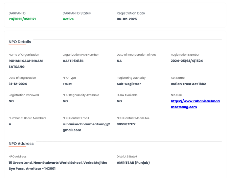Select mobile number 9855877177

126,124
